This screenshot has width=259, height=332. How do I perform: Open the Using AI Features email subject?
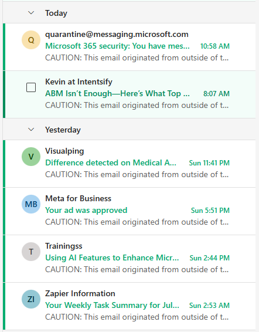[112, 258]
